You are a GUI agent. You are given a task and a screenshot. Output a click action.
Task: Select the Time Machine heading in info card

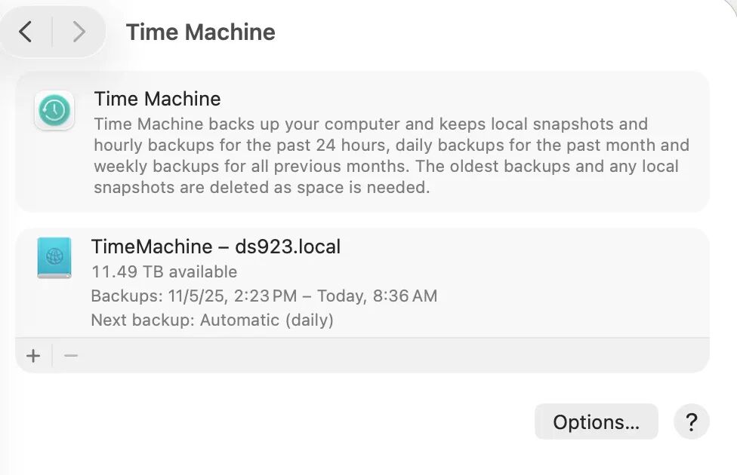click(158, 99)
